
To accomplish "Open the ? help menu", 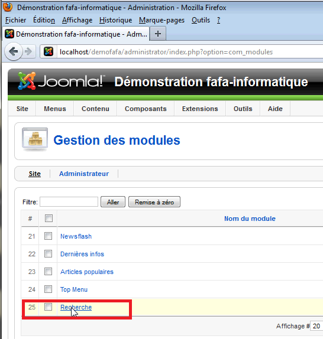I will tap(219, 20).
